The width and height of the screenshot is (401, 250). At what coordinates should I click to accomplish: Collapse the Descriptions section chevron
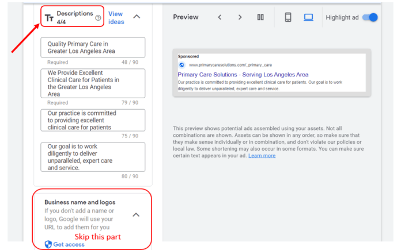137,17
